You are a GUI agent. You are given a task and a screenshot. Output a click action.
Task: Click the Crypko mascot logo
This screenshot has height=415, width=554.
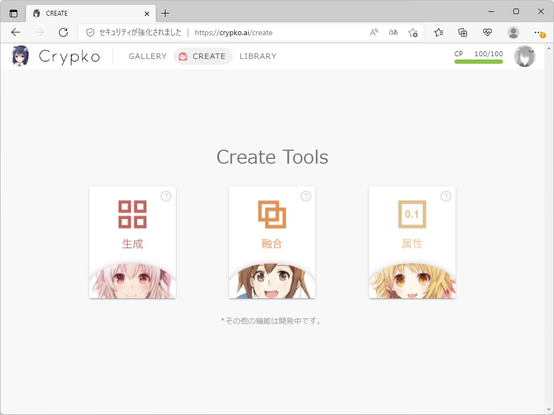click(x=20, y=56)
